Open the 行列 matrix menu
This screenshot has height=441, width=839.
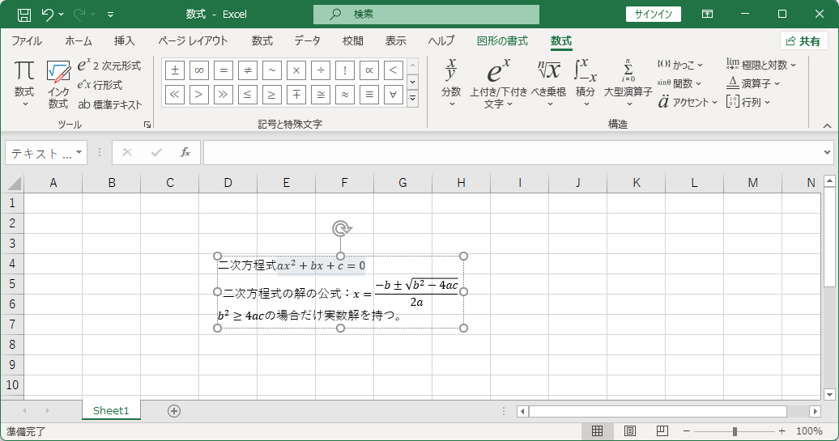pos(748,102)
